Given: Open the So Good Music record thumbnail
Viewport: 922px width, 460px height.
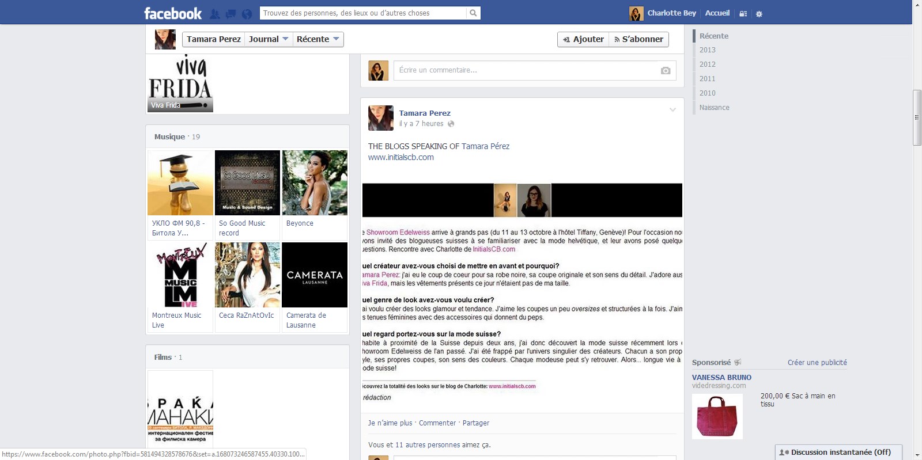Looking at the screenshot, I should (247, 183).
